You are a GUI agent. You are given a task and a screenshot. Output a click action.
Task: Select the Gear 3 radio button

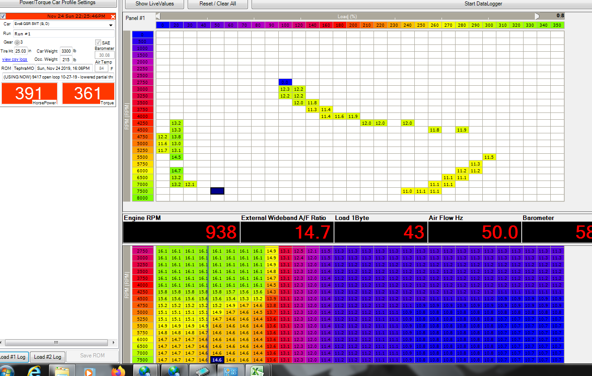coord(17,42)
